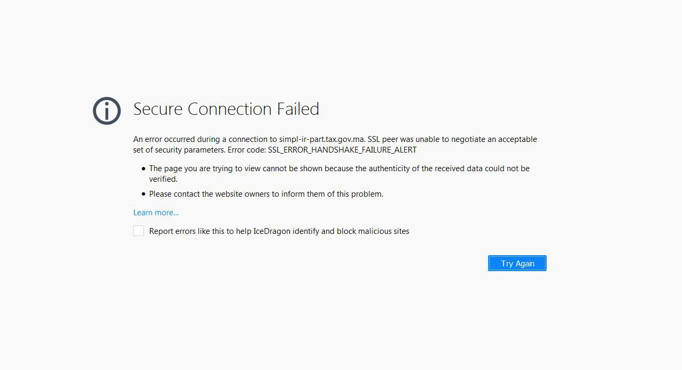This screenshot has width=682, height=370.
Task: Click the checkbox label mentioning IceDragon
Action: (x=279, y=231)
